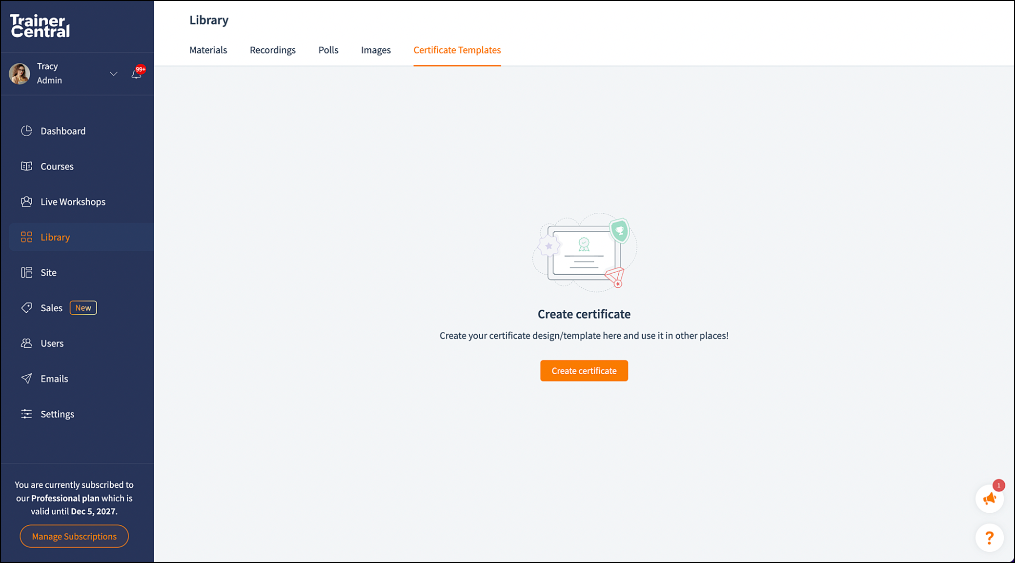The height and width of the screenshot is (563, 1015).
Task: Open the notifications bell icon
Action: click(x=136, y=74)
